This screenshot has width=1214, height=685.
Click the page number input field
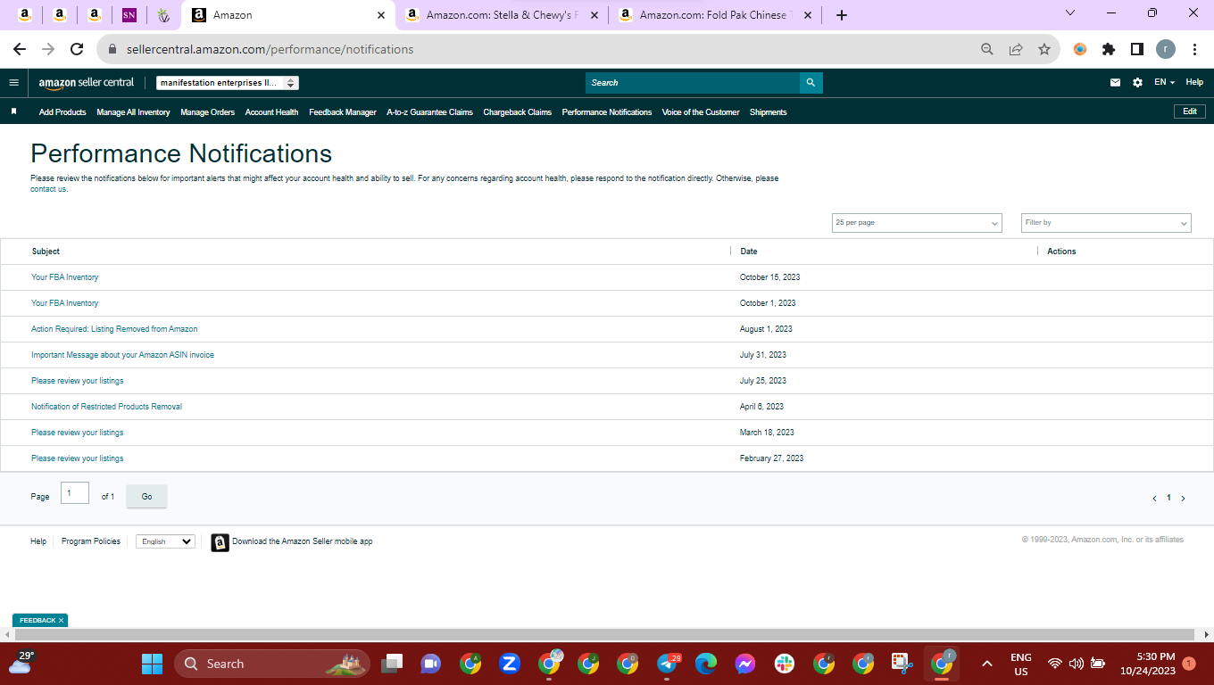click(75, 493)
